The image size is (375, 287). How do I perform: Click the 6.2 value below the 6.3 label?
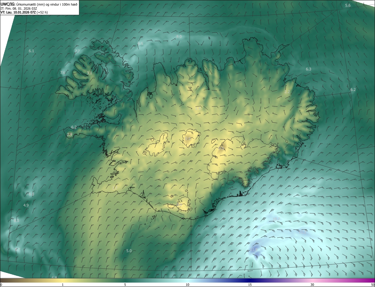[x=353, y=90]
